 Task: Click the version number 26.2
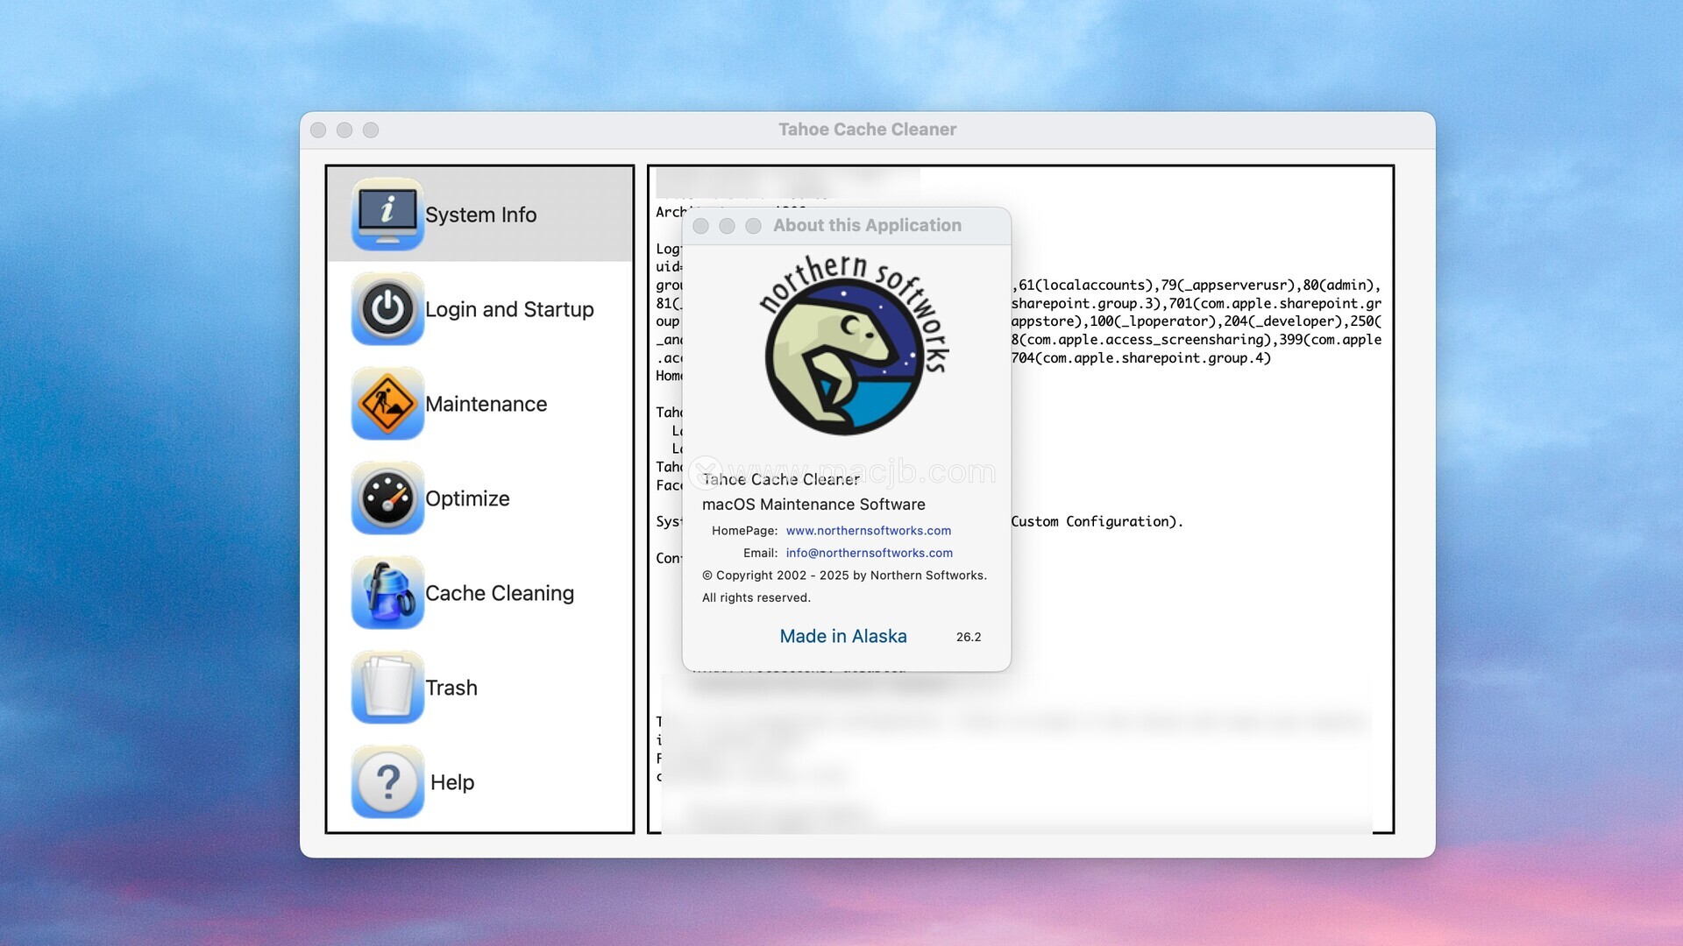[968, 637]
